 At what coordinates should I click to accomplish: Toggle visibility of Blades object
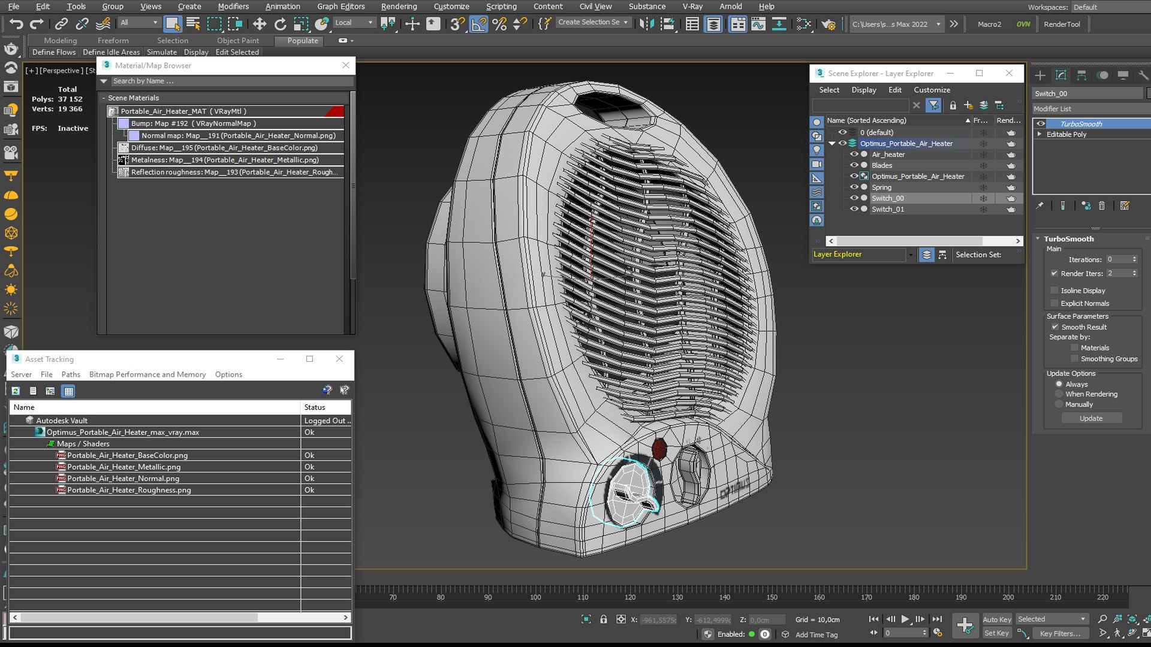(x=854, y=165)
